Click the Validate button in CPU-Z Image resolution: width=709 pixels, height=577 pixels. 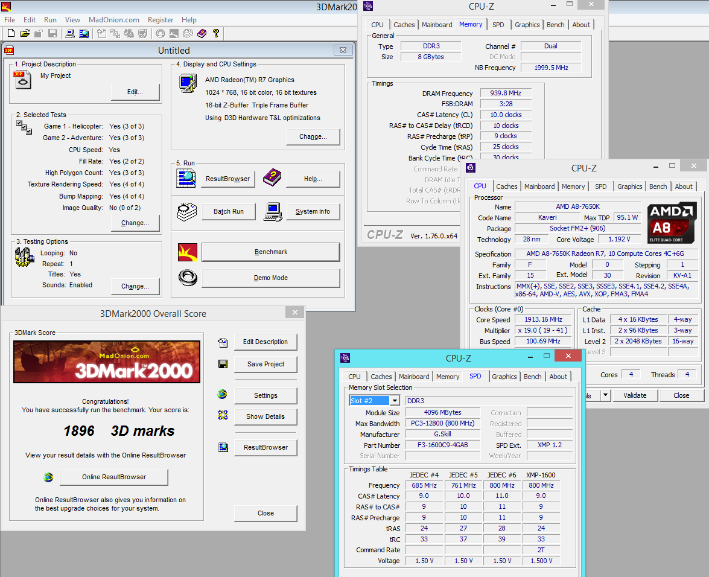click(x=635, y=395)
